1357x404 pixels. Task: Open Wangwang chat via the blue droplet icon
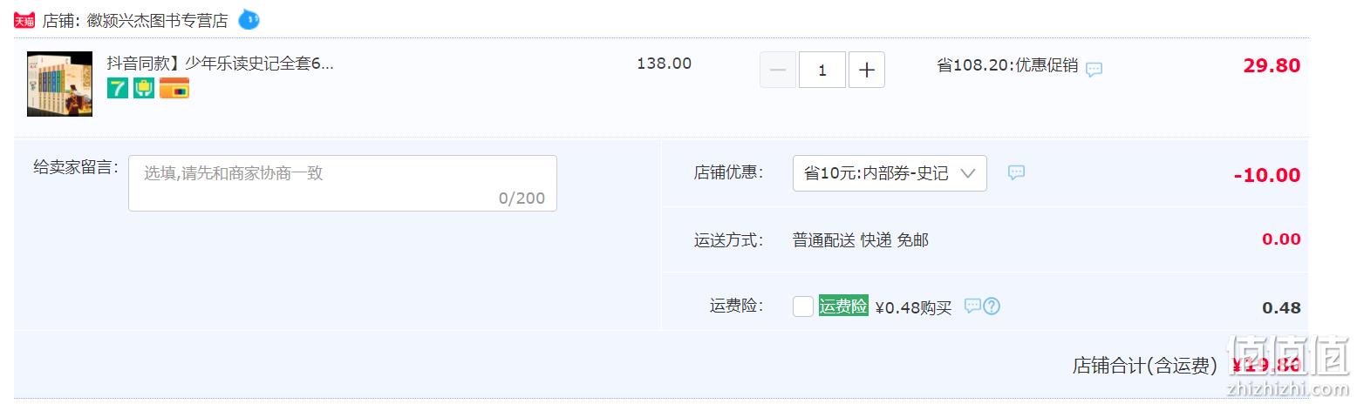[249, 19]
